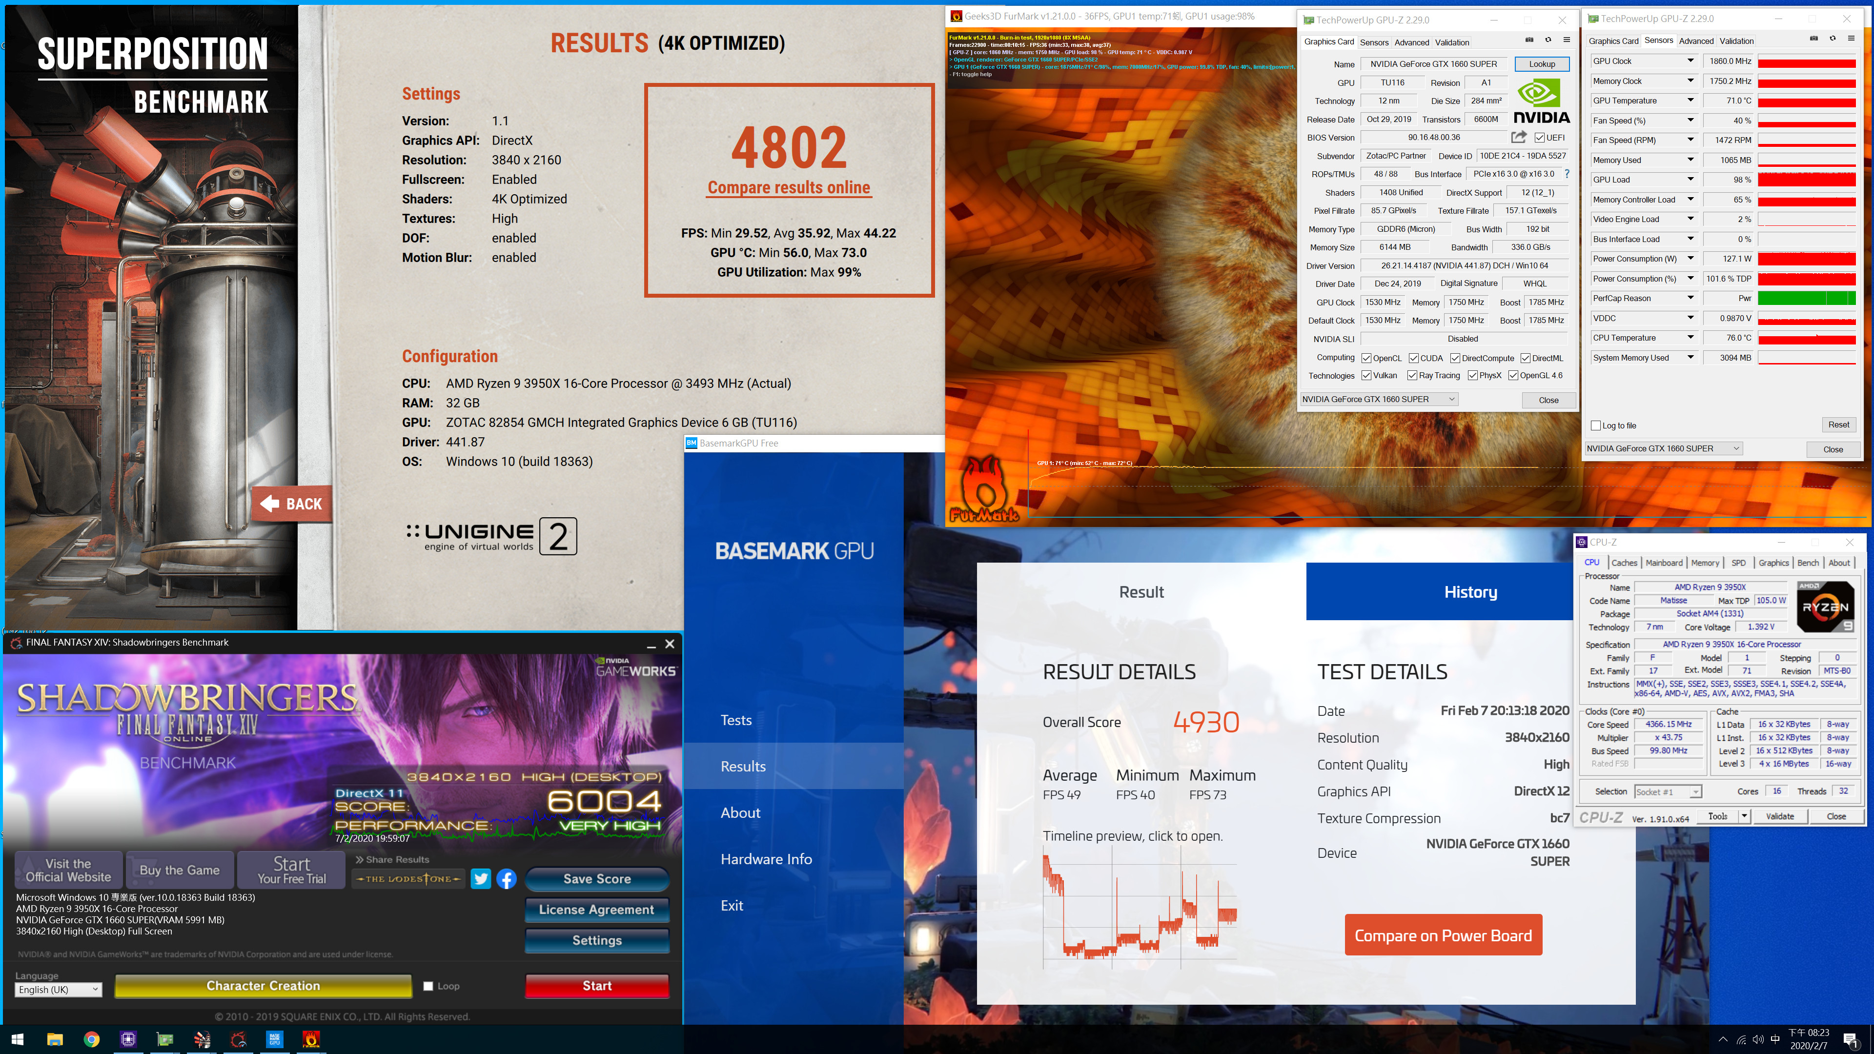Click the CPU-Z Validate button
The height and width of the screenshot is (1054, 1874).
pos(1779,816)
